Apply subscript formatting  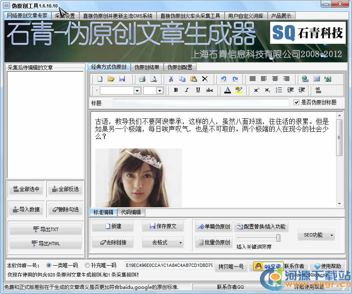click(267, 90)
